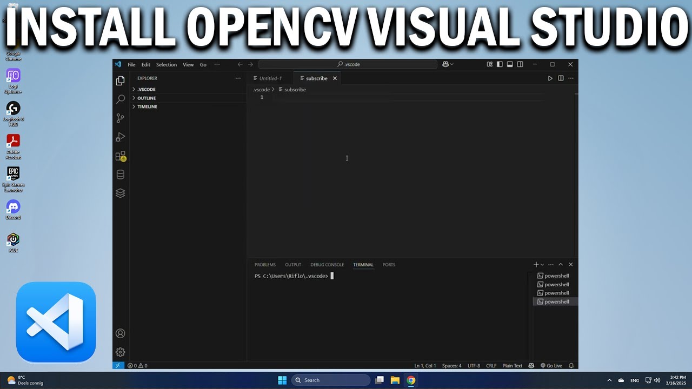Open the View menu
The height and width of the screenshot is (389, 692).
(x=188, y=64)
